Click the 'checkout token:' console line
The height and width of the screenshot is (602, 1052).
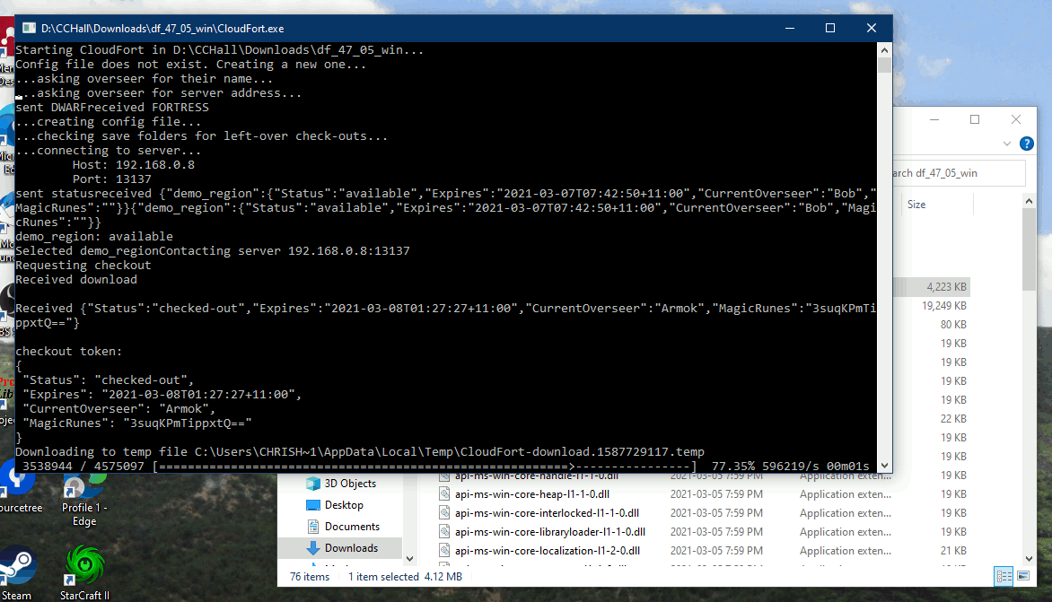click(68, 352)
